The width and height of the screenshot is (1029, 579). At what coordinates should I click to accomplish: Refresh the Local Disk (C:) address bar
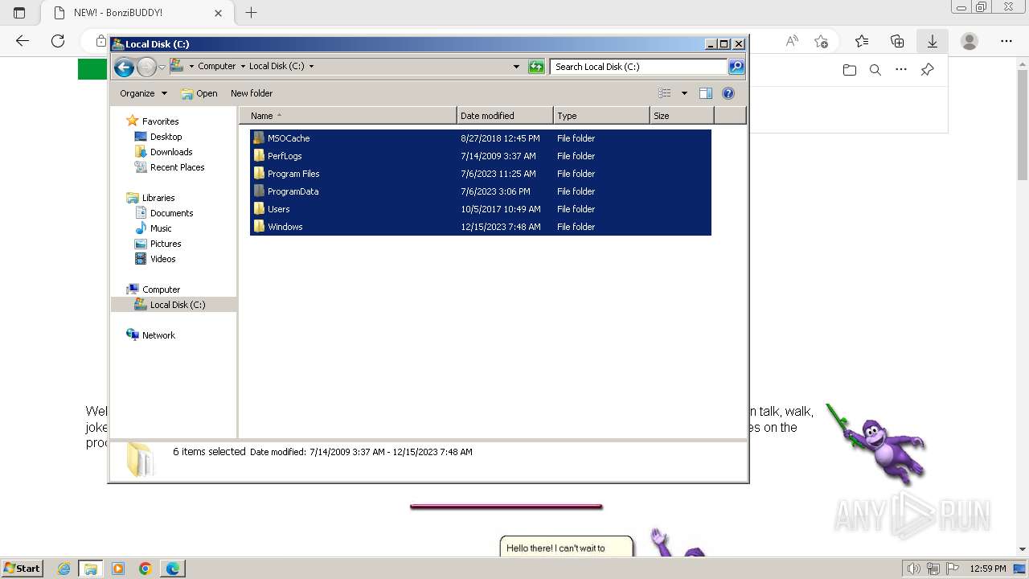[536, 67]
